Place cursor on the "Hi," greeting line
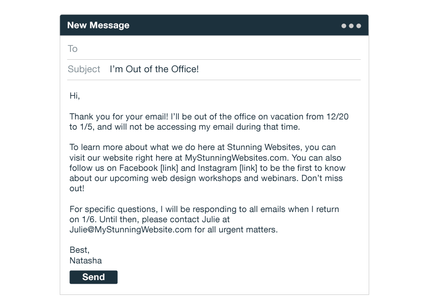Image resolution: width=428 pixels, height=306 pixels. [75, 96]
